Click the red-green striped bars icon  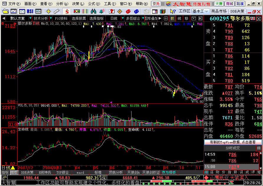point(85,11)
